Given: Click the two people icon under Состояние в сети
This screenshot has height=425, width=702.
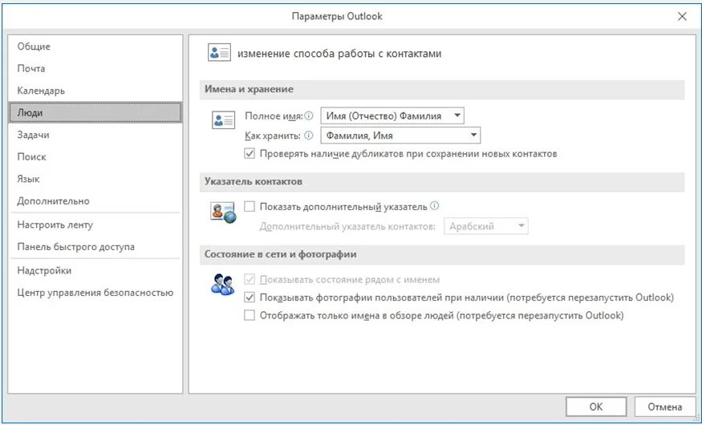Looking at the screenshot, I should coord(222,285).
